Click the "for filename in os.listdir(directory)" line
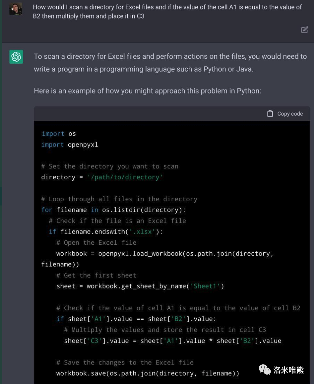314x384 pixels. (x=113, y=210)
